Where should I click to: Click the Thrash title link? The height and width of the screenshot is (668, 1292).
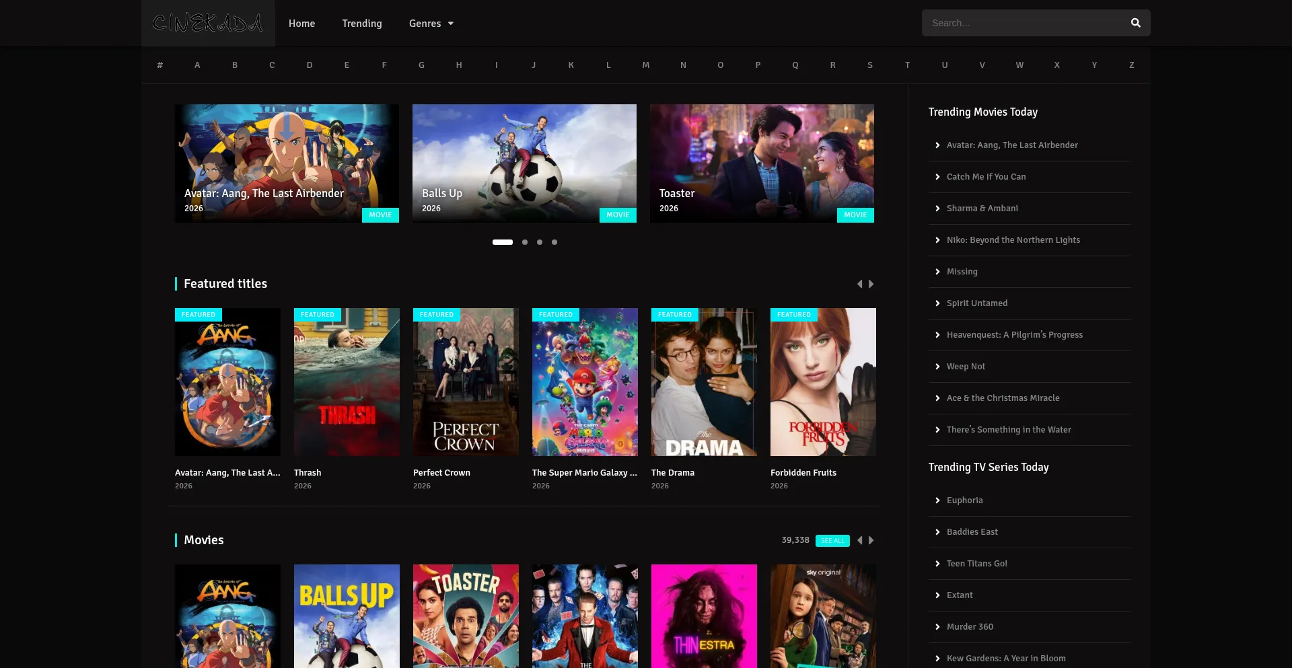pyautogui.click(x=308, y=473)
